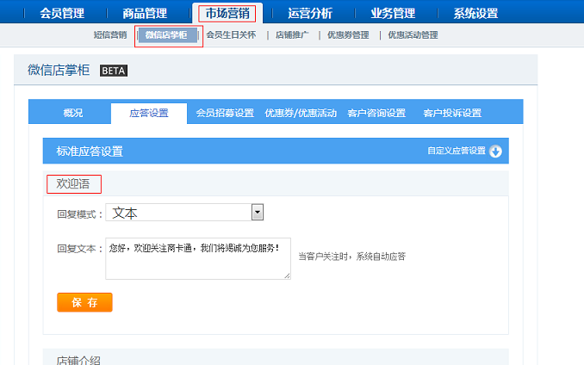This screenshot has height=365, width=584.
Task: Switch to the 客户投诉设置 tab
Action: click(x=452, y=113)
